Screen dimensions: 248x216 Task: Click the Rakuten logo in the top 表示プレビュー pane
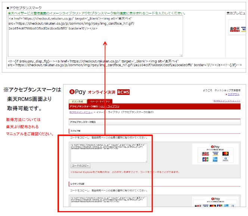[235, 29]
